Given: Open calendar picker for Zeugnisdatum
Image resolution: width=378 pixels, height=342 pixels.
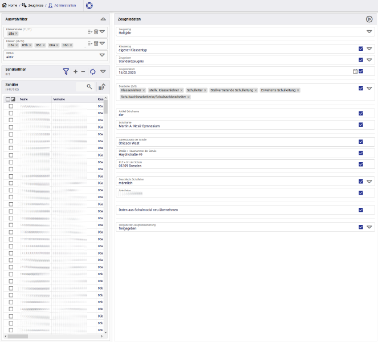Looking at the screenshot, I should 355,71.
